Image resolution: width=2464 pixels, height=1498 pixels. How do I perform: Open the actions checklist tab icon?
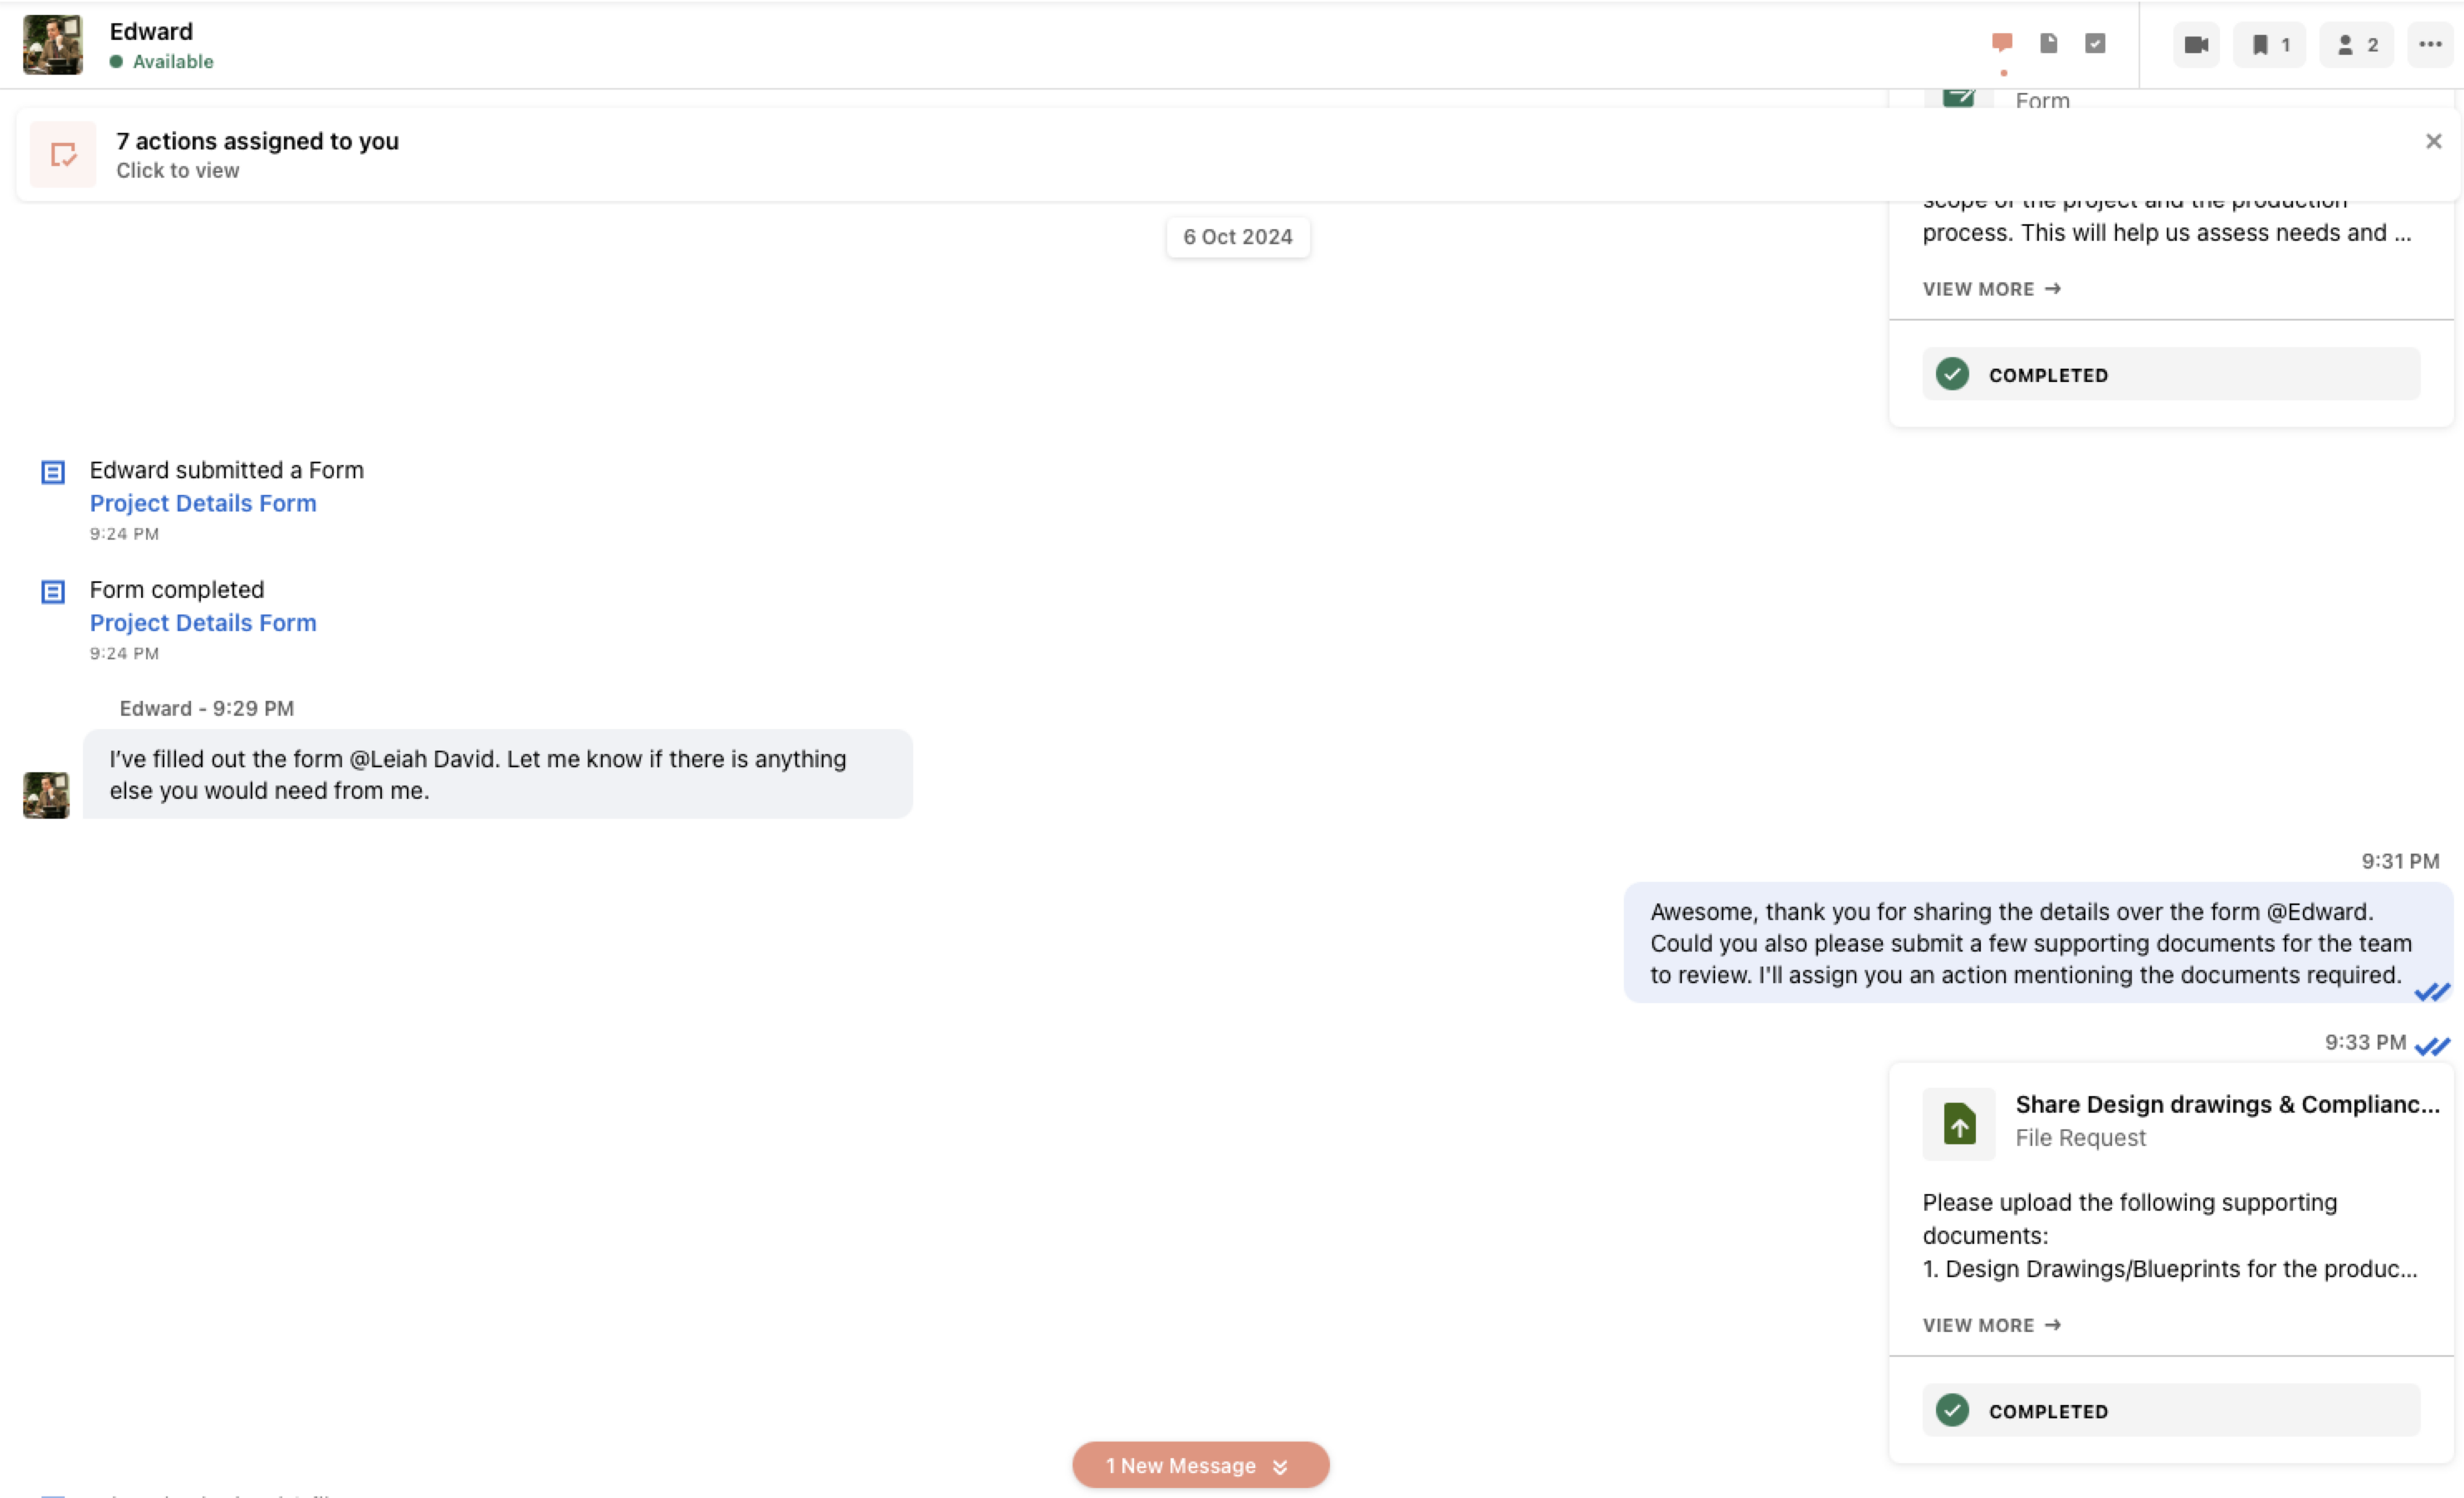click(x=2095, y=43)
